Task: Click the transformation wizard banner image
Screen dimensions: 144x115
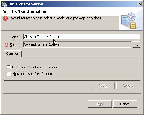Action: (x=130, y=21)
